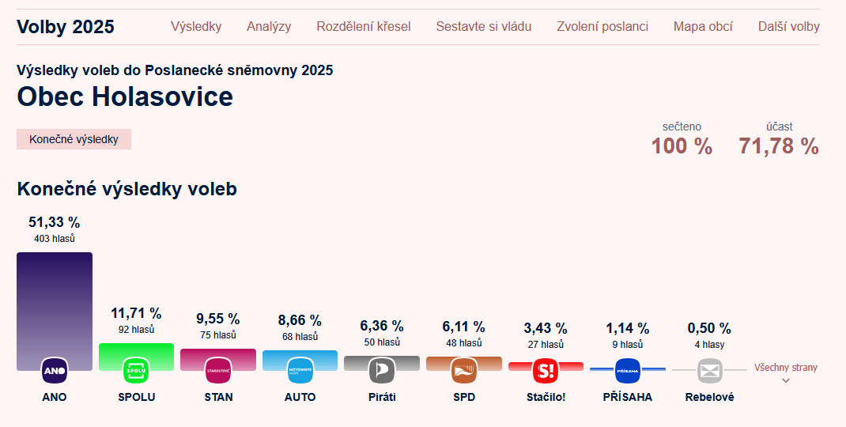This screenshot has width=846, height=427.
Task: Click the red Stačilo! logo icon
Action: [546, 371]
